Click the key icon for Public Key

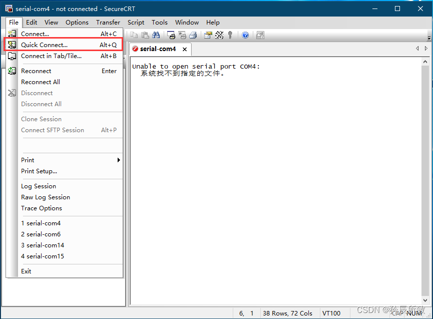pyautogui.click(x=230, y=35)
